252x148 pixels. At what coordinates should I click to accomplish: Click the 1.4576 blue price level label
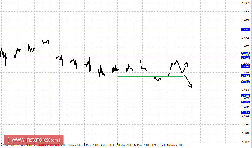246,53
